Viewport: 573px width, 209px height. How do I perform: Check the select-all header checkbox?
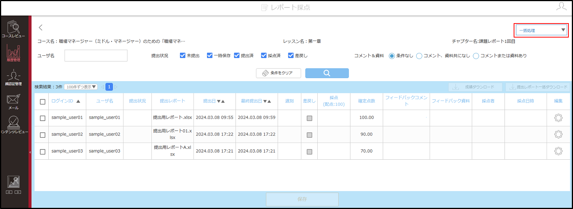coord(43,102)
